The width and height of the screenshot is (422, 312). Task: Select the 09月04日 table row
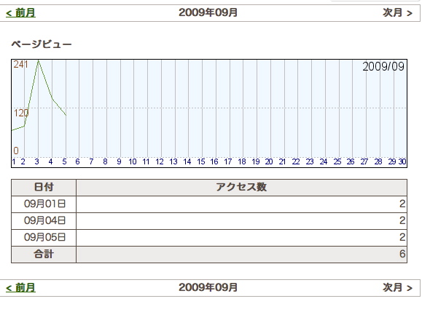209,220
